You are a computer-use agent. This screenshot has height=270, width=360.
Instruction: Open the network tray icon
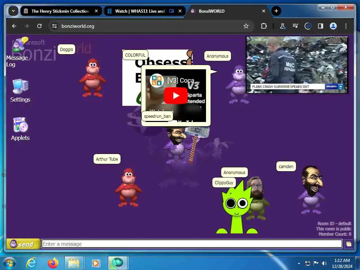click(308, 263)
